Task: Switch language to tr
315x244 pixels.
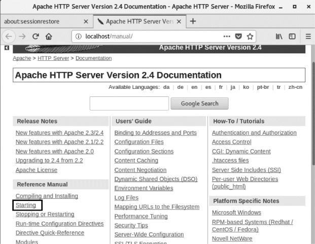Action: [278, 87]
